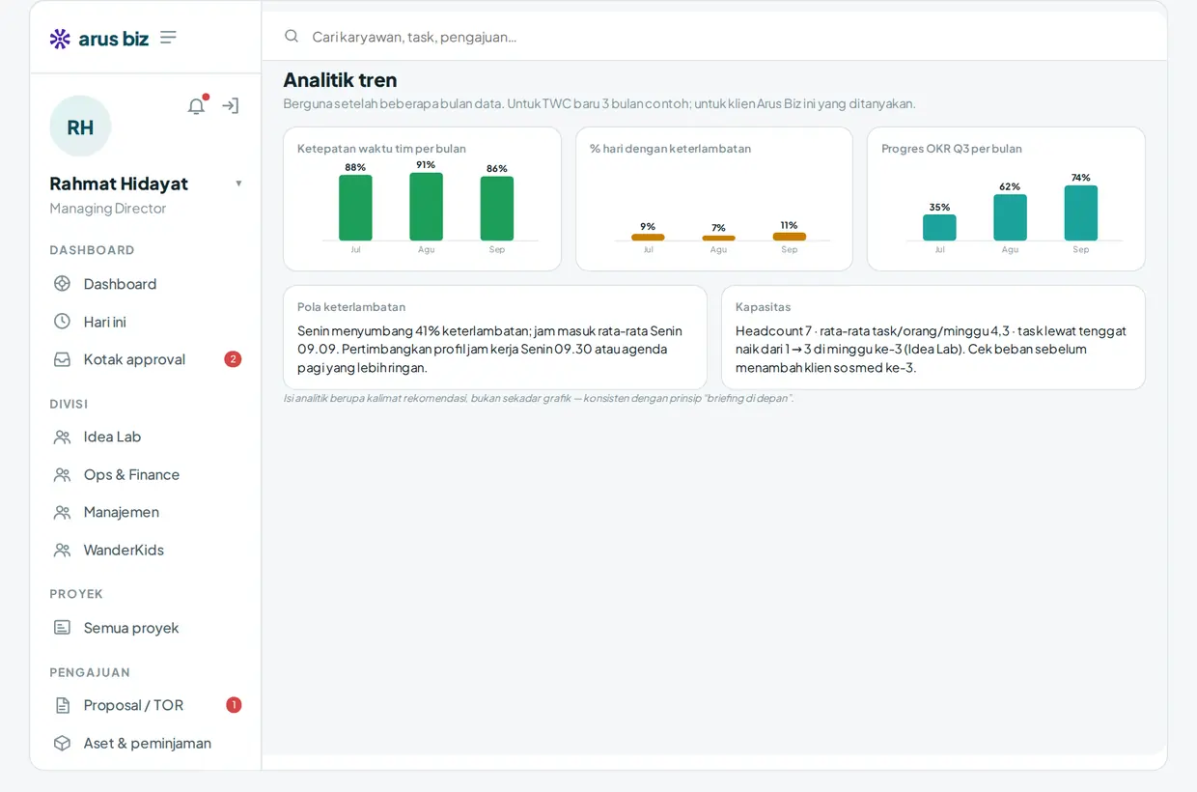Image resolution: width=1197 pixels, height=792 pixels.
Task: Click the Agu 62% teal OKR bar
Action: click(x=1010, y=217)
